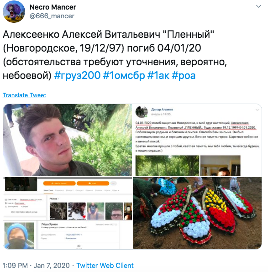This screenshot has width=268, height=272.
Task: Click the Динар Агамян author name in post
Action: pos(162,110)
